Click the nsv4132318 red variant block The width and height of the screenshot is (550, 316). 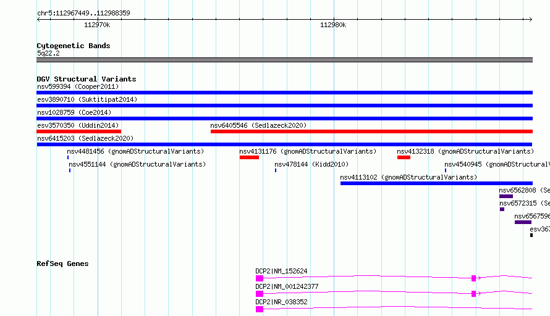pos(404,157)
